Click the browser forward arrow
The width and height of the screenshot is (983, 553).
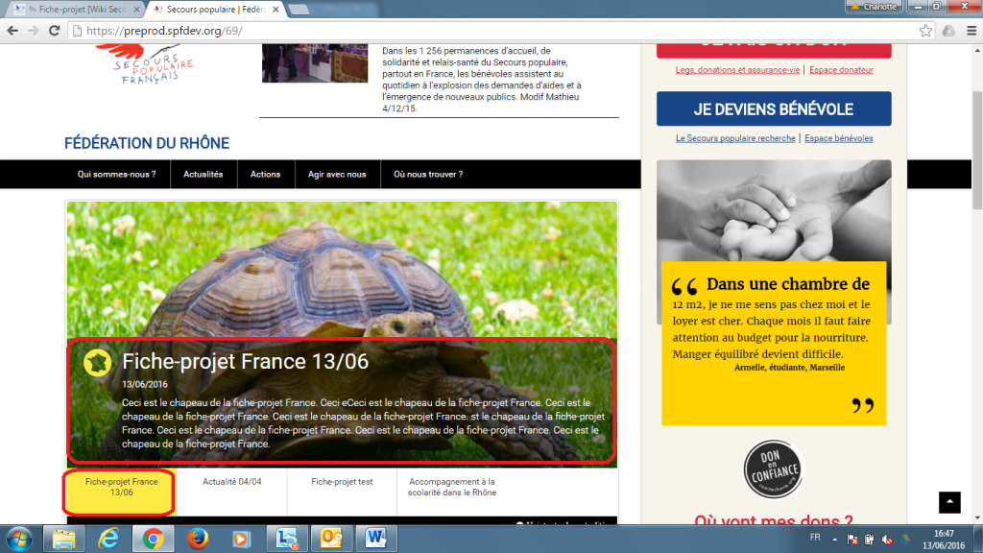[34, 31]
